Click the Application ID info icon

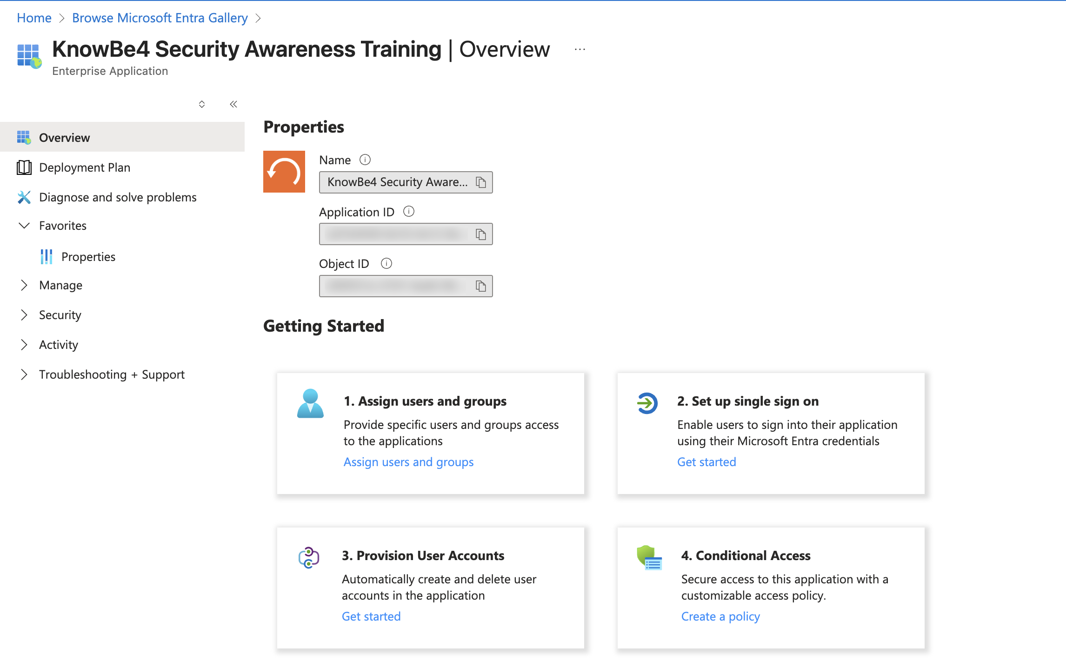tap(409, 212)
